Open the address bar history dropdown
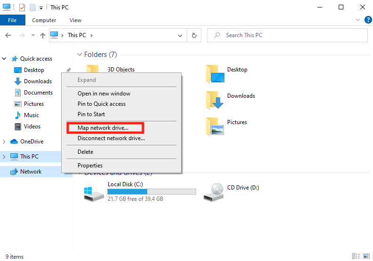Image resolution: width=373 pixels, height=261 pixels. tap(180, 35)
